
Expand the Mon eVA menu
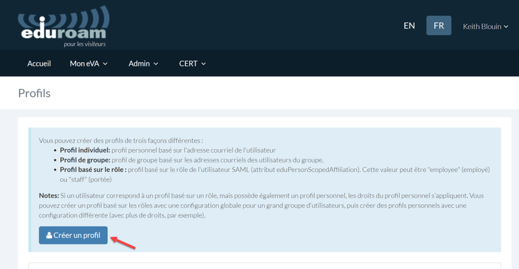click(89, 64)
